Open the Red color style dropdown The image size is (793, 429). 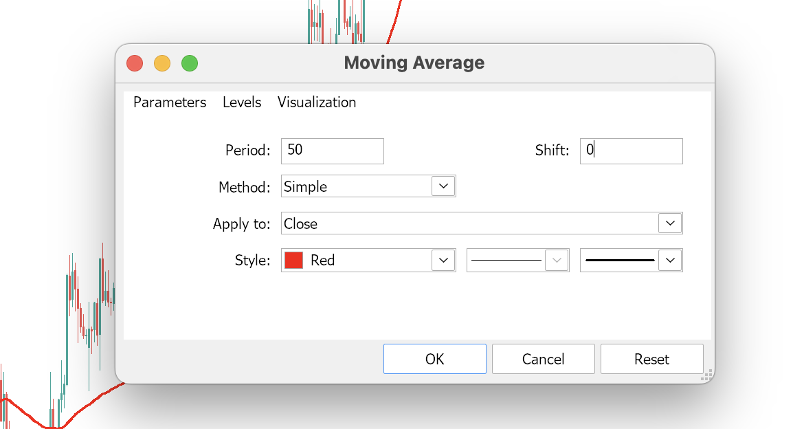click(x=368, y=260)
